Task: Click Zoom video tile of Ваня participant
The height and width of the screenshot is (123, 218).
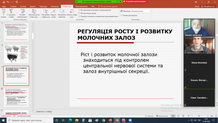Action: tap(199, 45)
